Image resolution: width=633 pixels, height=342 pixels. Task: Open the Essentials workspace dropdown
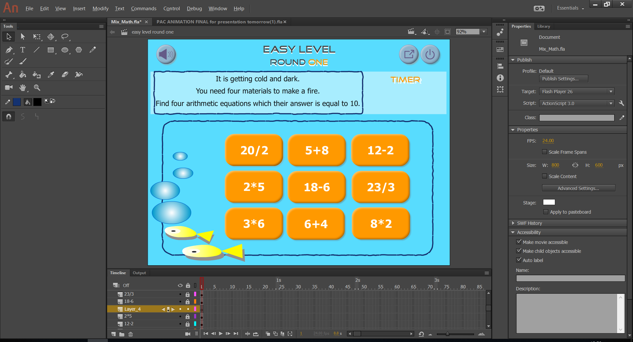(570, 8)
